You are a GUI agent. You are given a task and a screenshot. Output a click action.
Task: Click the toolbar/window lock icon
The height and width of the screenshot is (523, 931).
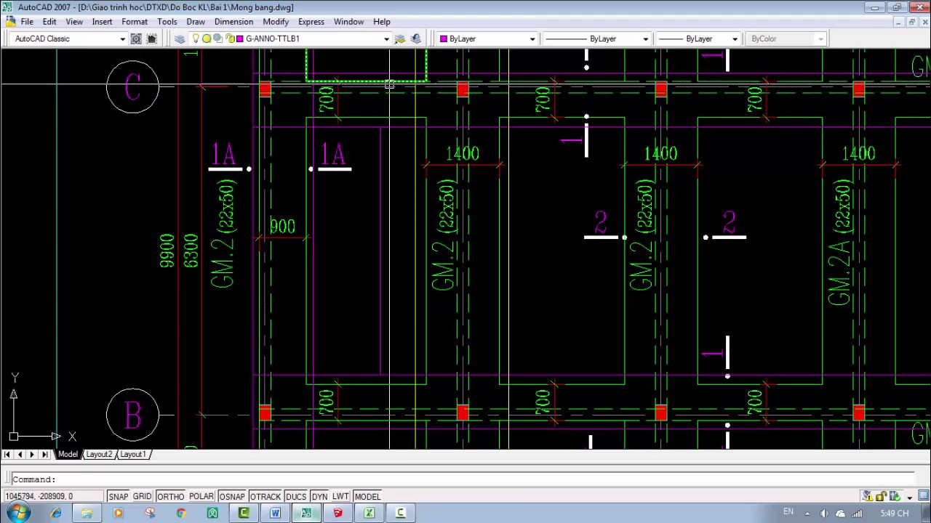882,497
